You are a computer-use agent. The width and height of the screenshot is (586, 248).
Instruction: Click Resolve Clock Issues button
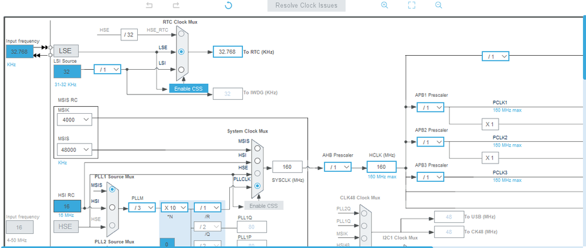[x=306, y=6]
